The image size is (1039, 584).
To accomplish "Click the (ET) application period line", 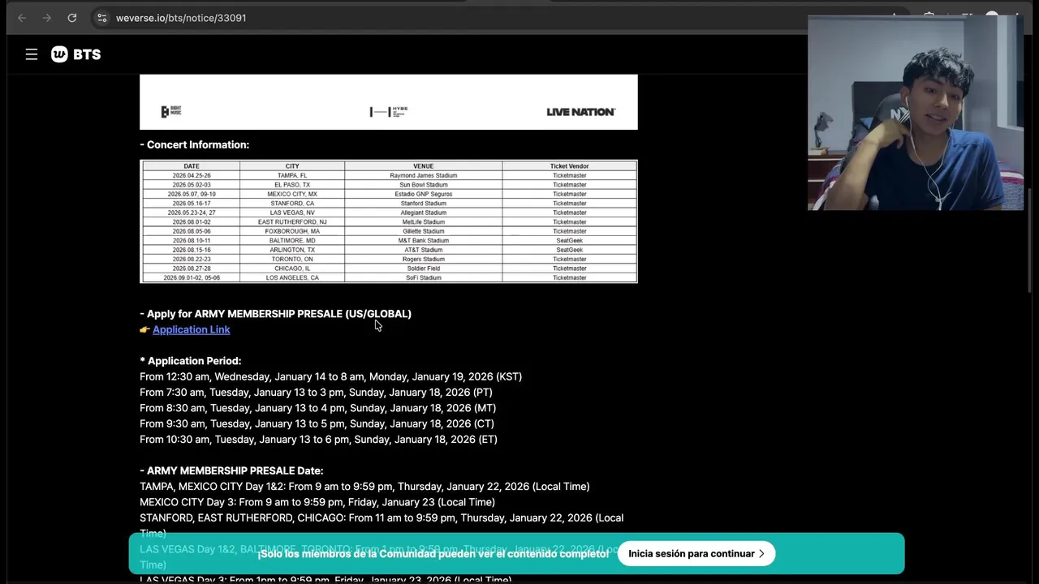I will click(318, 440).
